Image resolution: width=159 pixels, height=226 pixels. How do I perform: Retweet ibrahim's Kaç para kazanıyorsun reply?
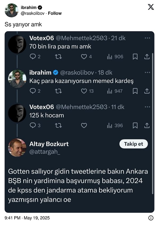pyautogui.click(x=58, y=91)
